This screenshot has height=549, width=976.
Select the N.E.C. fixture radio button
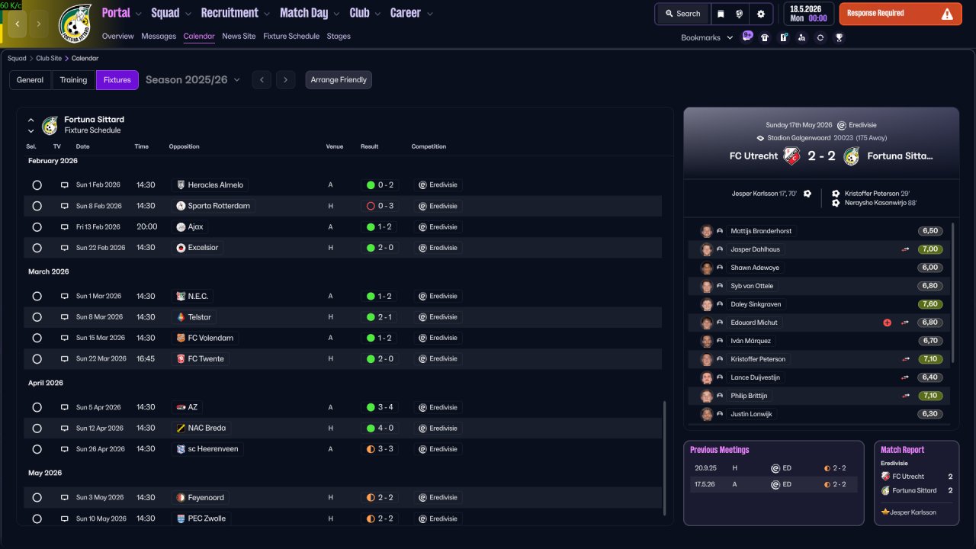[x=37, y=297]
